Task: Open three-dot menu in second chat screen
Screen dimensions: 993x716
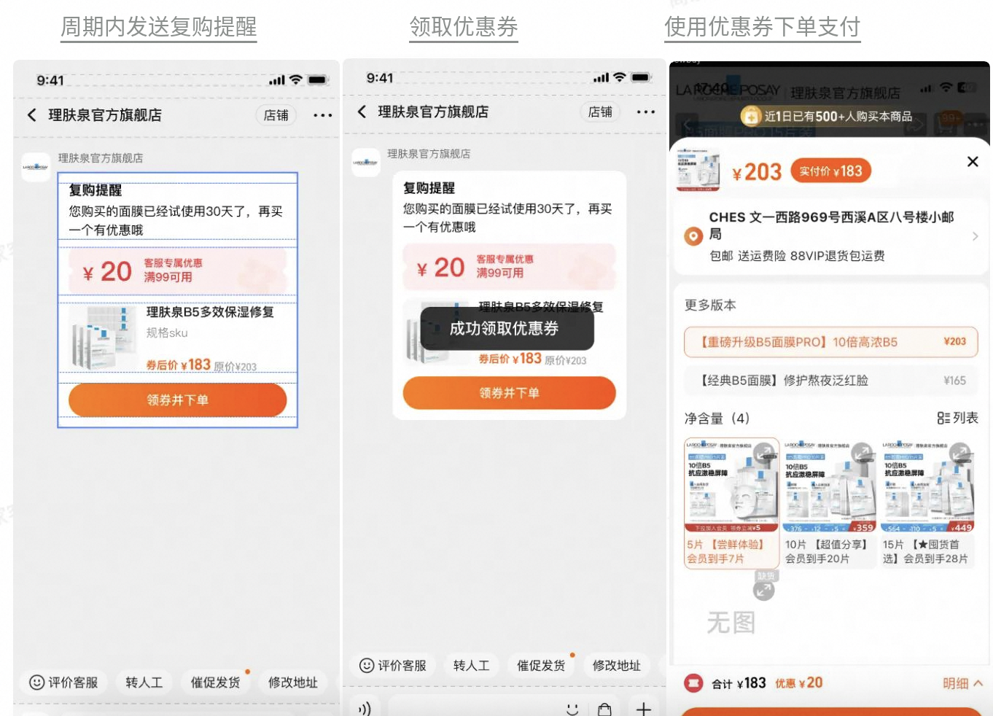Action: [645, 112]
